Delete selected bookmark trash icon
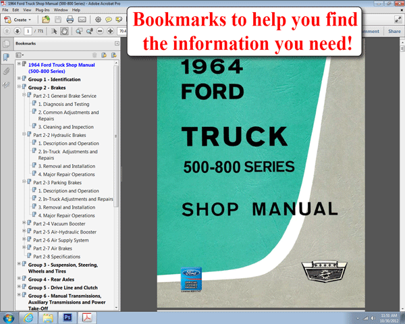This screenshot has width=405, height=324. click(x=94, y=55)
